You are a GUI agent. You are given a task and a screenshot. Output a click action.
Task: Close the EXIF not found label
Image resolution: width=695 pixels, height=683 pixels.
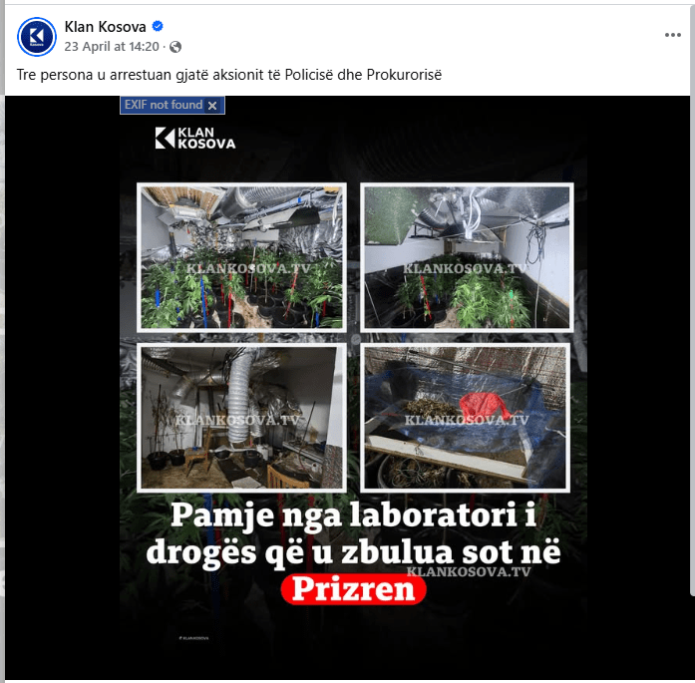(212, 106)
